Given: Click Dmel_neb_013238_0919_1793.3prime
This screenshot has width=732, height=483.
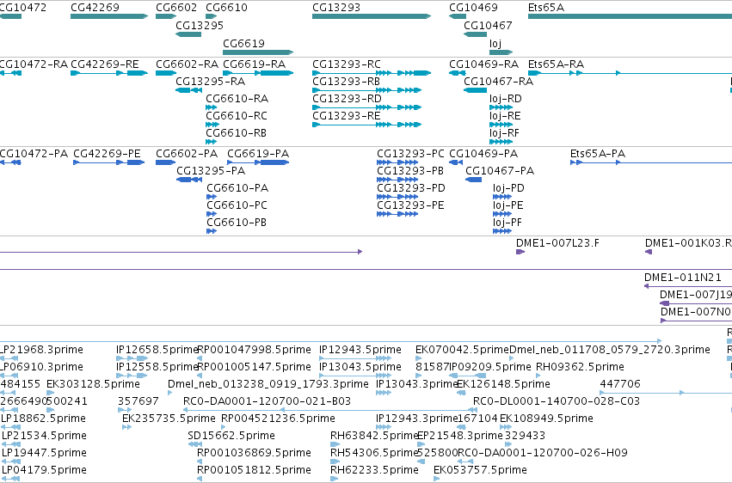Looking at the screenshot, I should [x=268, y=384].
